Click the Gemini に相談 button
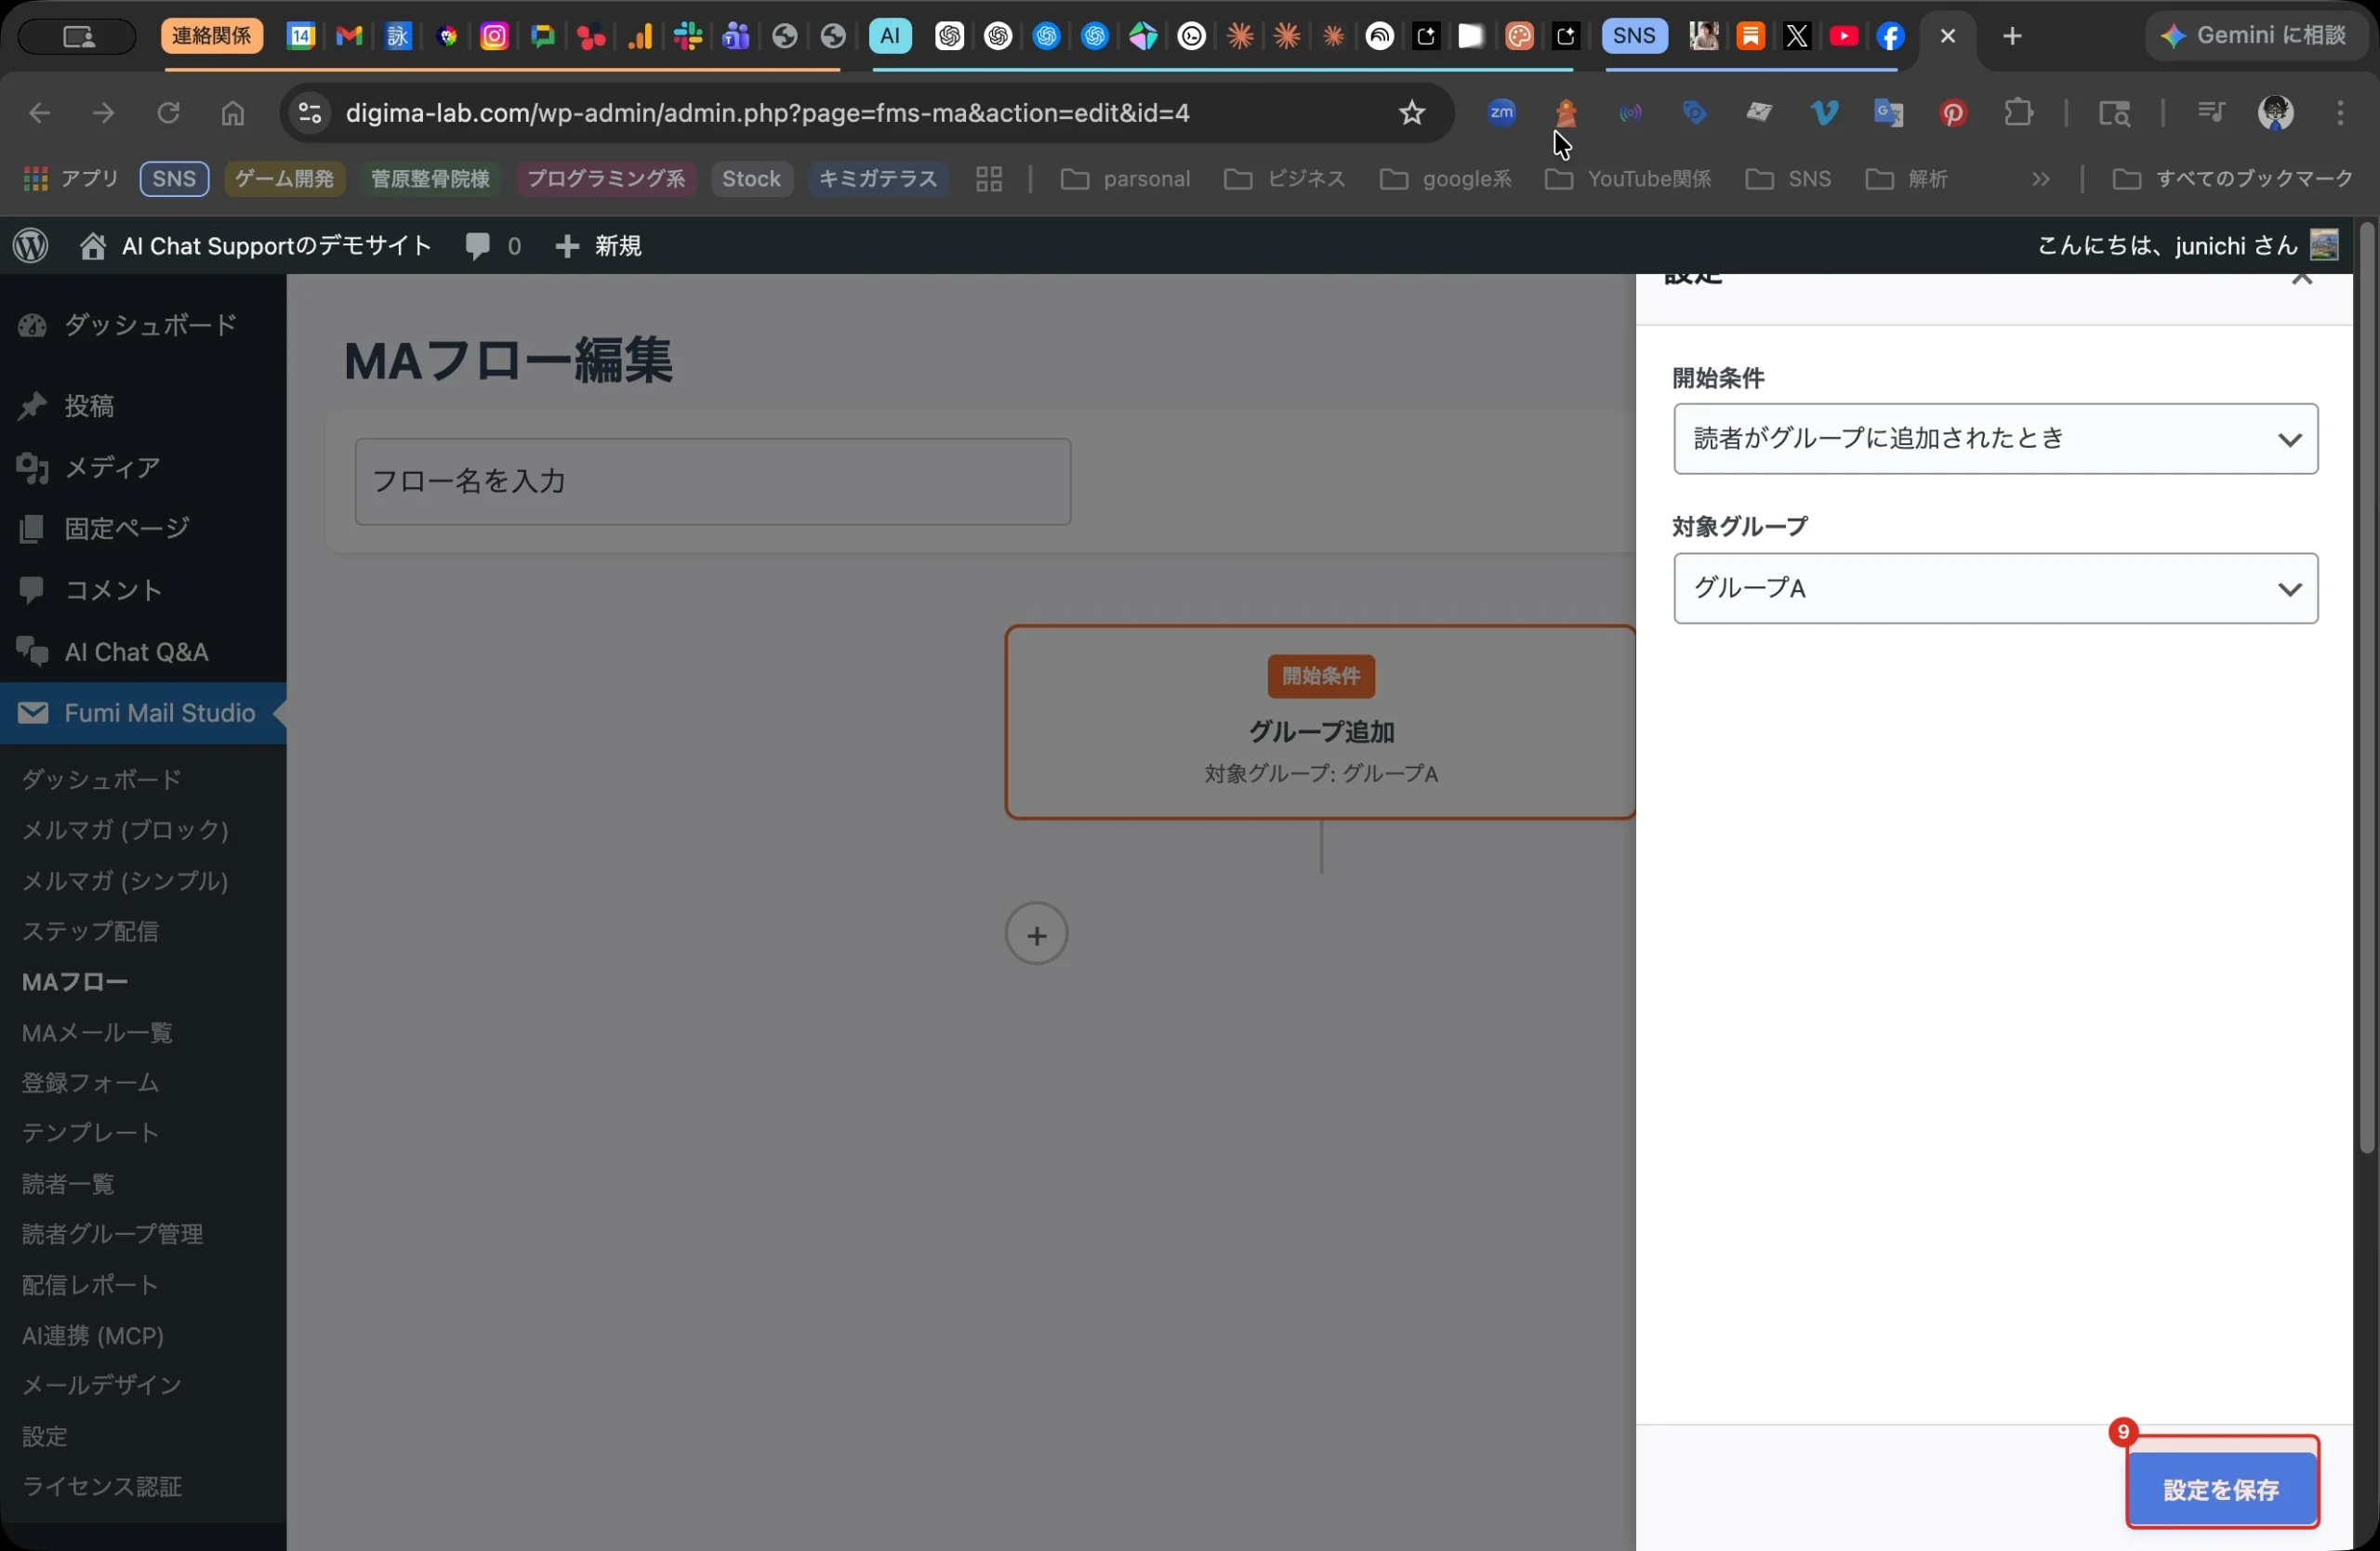Image resolution: width=2380 pixels, height=1551 pixels. (2257, 36)
